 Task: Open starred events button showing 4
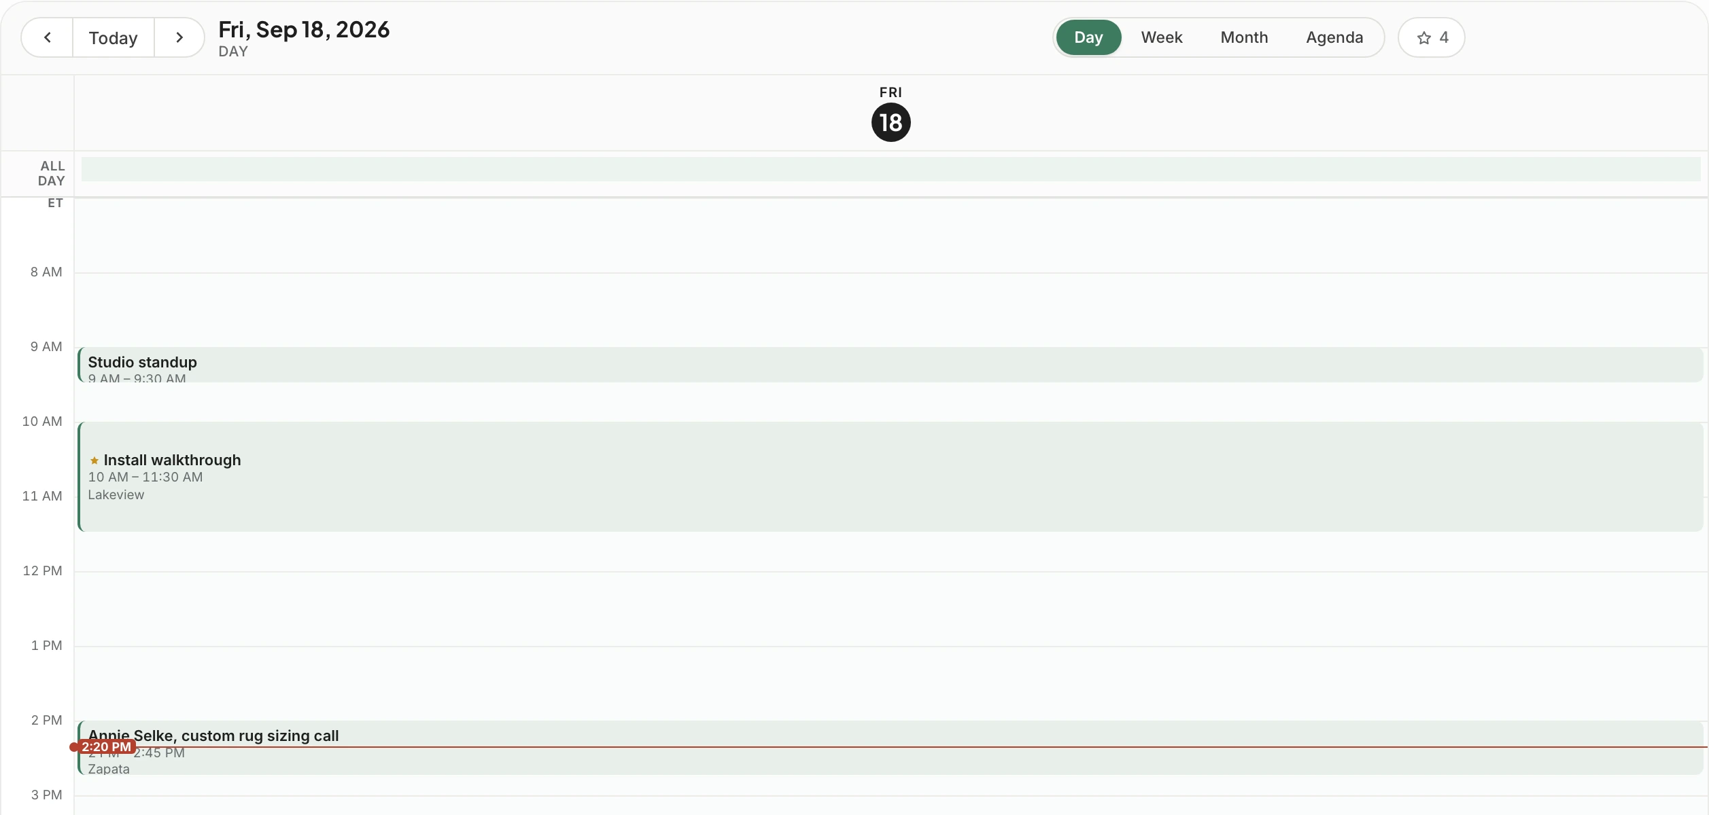click(1432, 37)
